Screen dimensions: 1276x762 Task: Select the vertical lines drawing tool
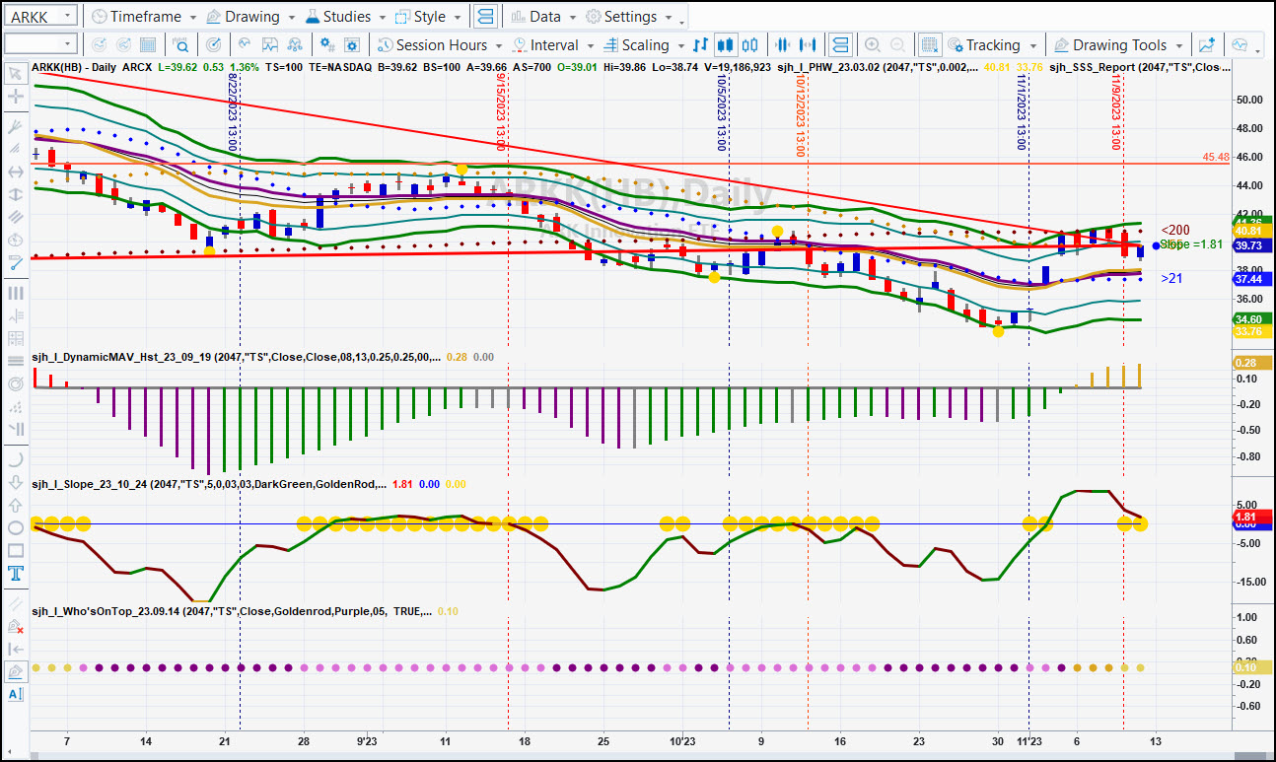[15, 293]
